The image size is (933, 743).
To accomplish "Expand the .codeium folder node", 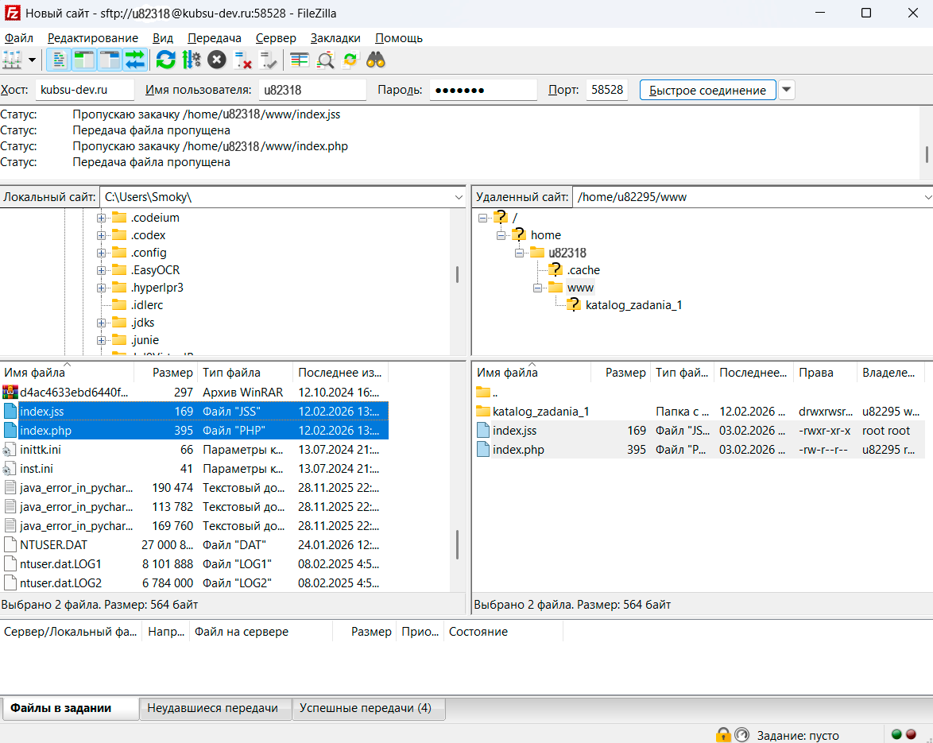I will 101,219.
